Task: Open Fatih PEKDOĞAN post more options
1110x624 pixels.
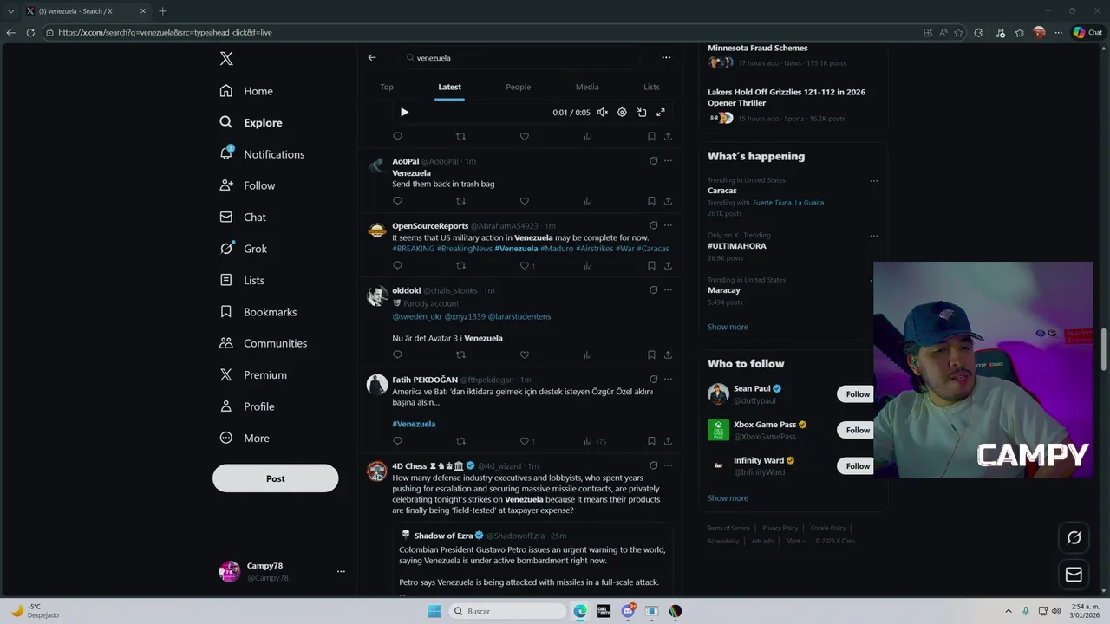Action: click(x=668, y=380)
